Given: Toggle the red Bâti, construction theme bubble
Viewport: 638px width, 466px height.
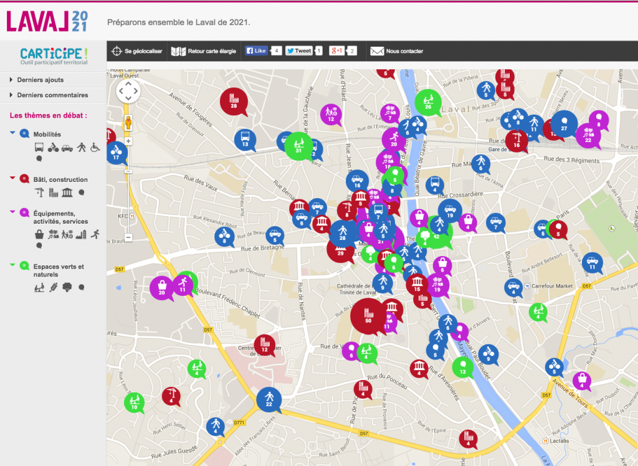Looking at the screenshot, I should pos(24,179).
